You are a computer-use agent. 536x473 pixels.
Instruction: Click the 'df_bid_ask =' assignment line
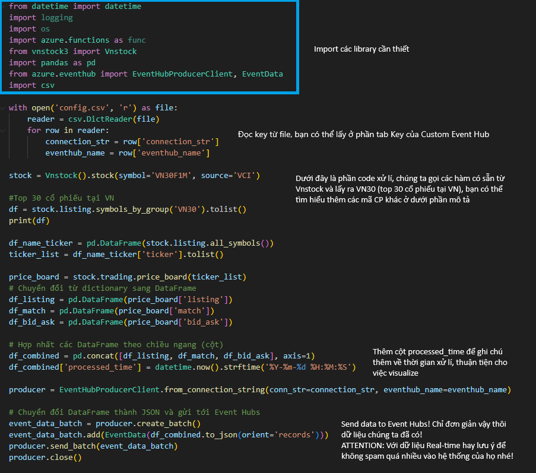[x=120, y=322]
